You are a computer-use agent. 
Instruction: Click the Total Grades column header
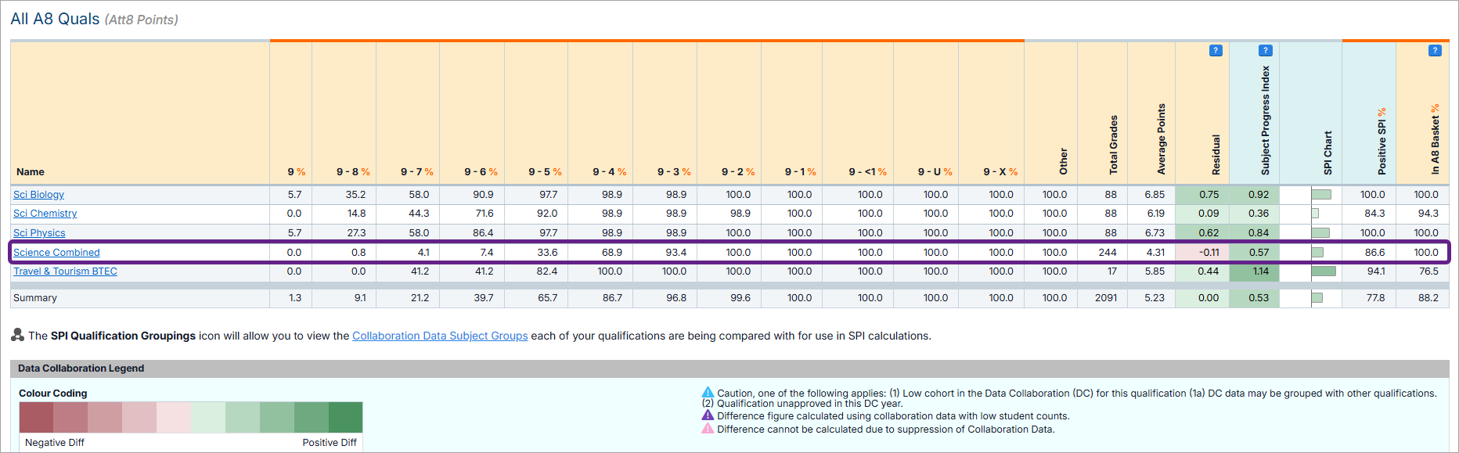click(x=1113, y=145)
